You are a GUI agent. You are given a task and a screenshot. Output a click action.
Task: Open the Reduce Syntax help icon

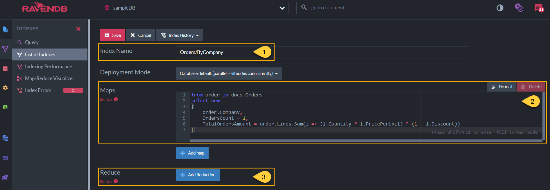pyautogui.click(x=116, y=181)
